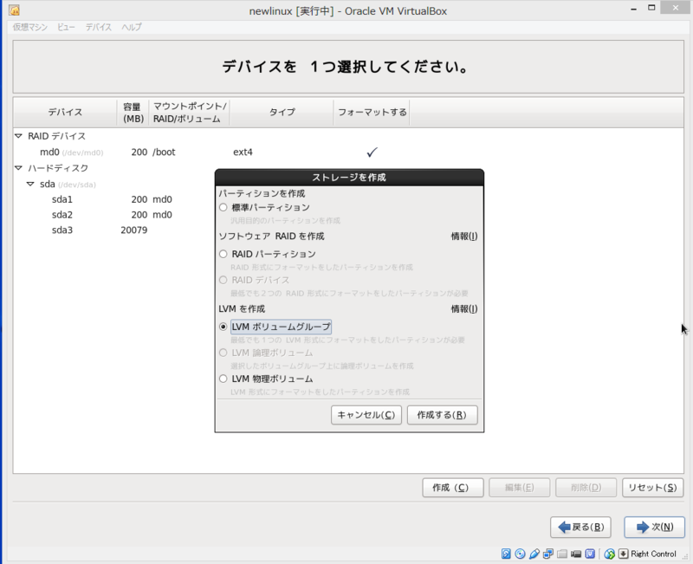Image resolution: width=693 pixels, height=564 pixels.
Task: Click the disabled 削除(D) button
Action: [x=586, y=488]
